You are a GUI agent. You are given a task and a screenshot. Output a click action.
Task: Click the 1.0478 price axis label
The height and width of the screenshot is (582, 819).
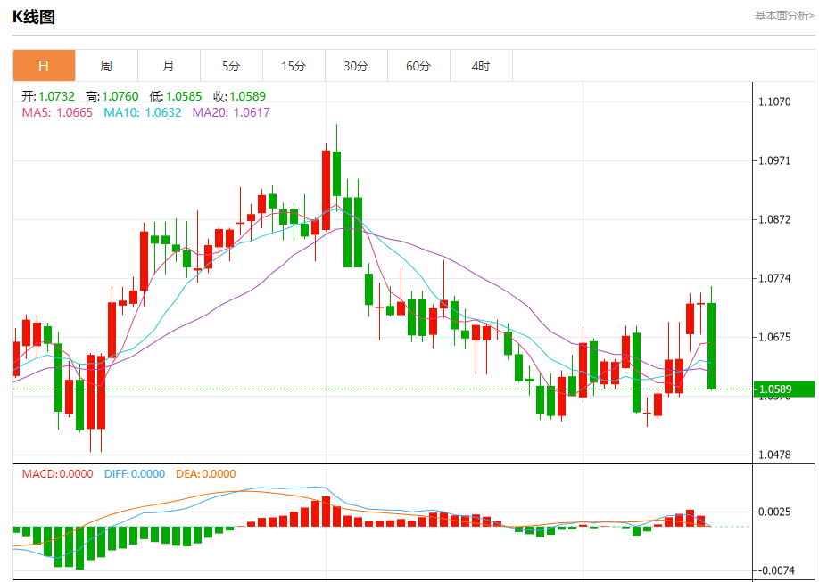tap(774, 455)
